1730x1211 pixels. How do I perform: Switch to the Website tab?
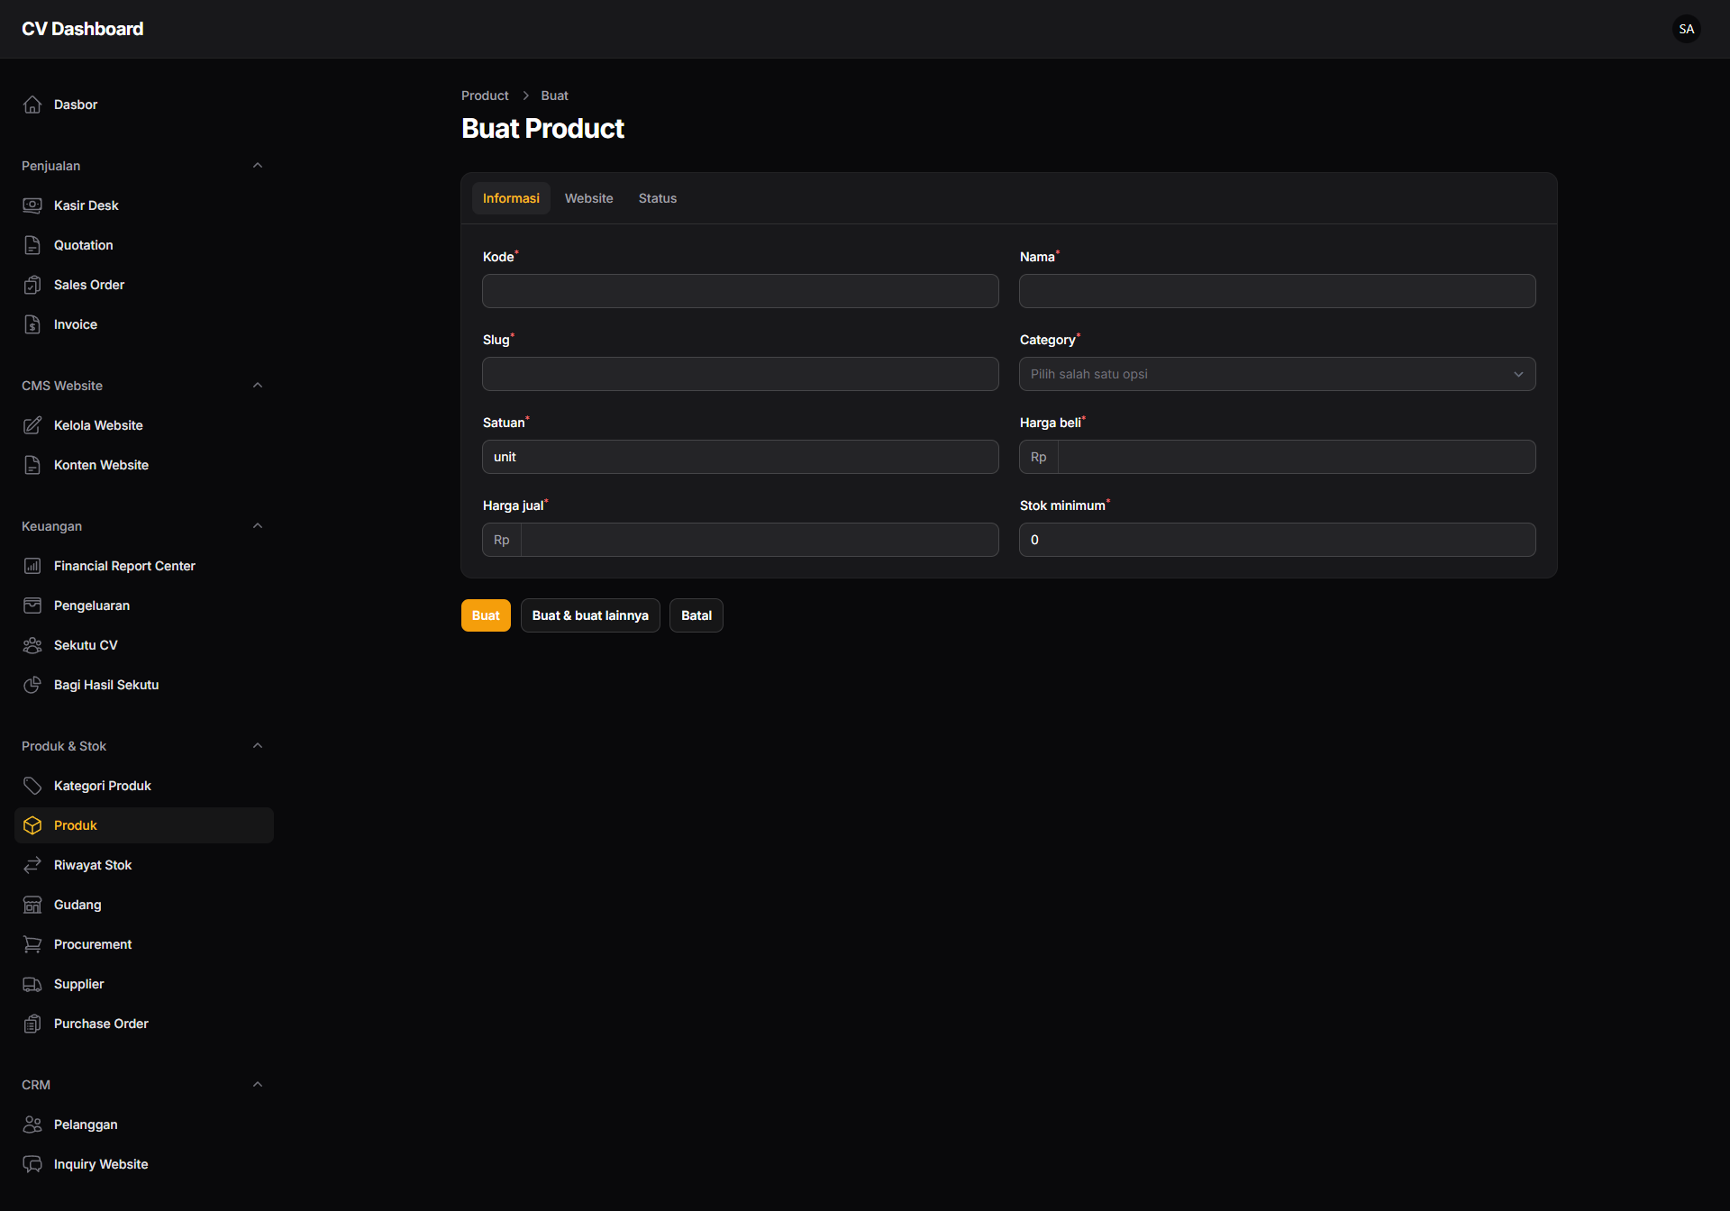click(x=588, y=198)
